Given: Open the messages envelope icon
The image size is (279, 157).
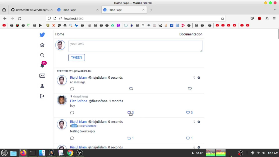Looking at the screenshot, I should click(42, 76).
